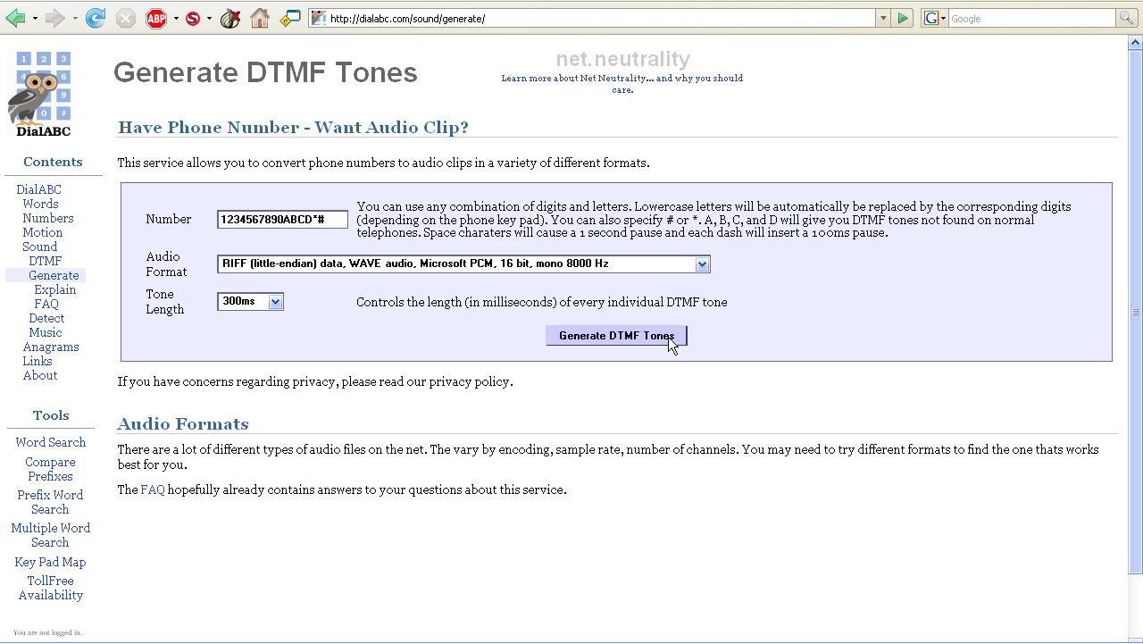Open the Explain item in the sidebar menu
The width and height of the screenshot is (1143, 644).
tap(54, 289)
